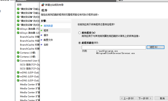Screen dimensions: 168x101
Task: Select the AllJoyn 路由器 (TC rule row
Action: (28, 29)
